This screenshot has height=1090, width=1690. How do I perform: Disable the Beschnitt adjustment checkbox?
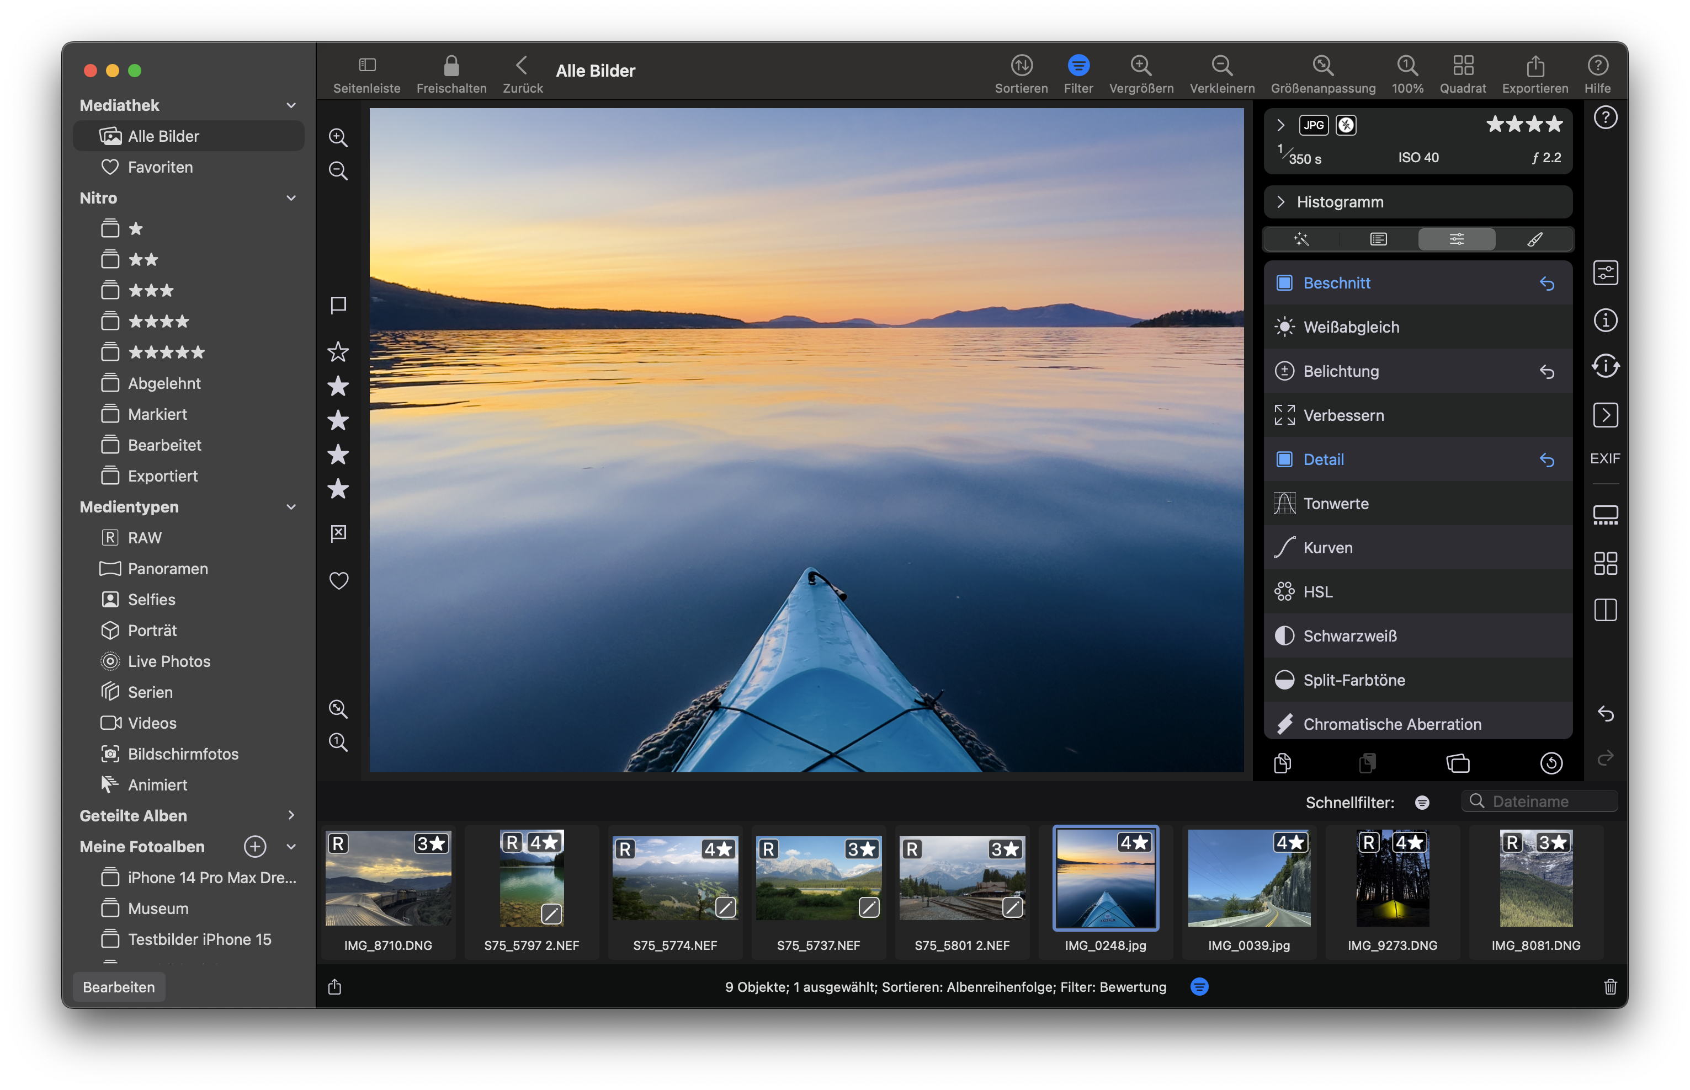click(x=1284, y=283)
